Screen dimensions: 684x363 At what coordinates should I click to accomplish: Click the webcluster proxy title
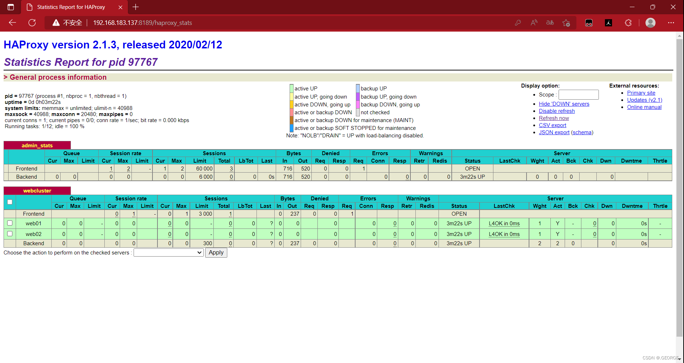37,190
